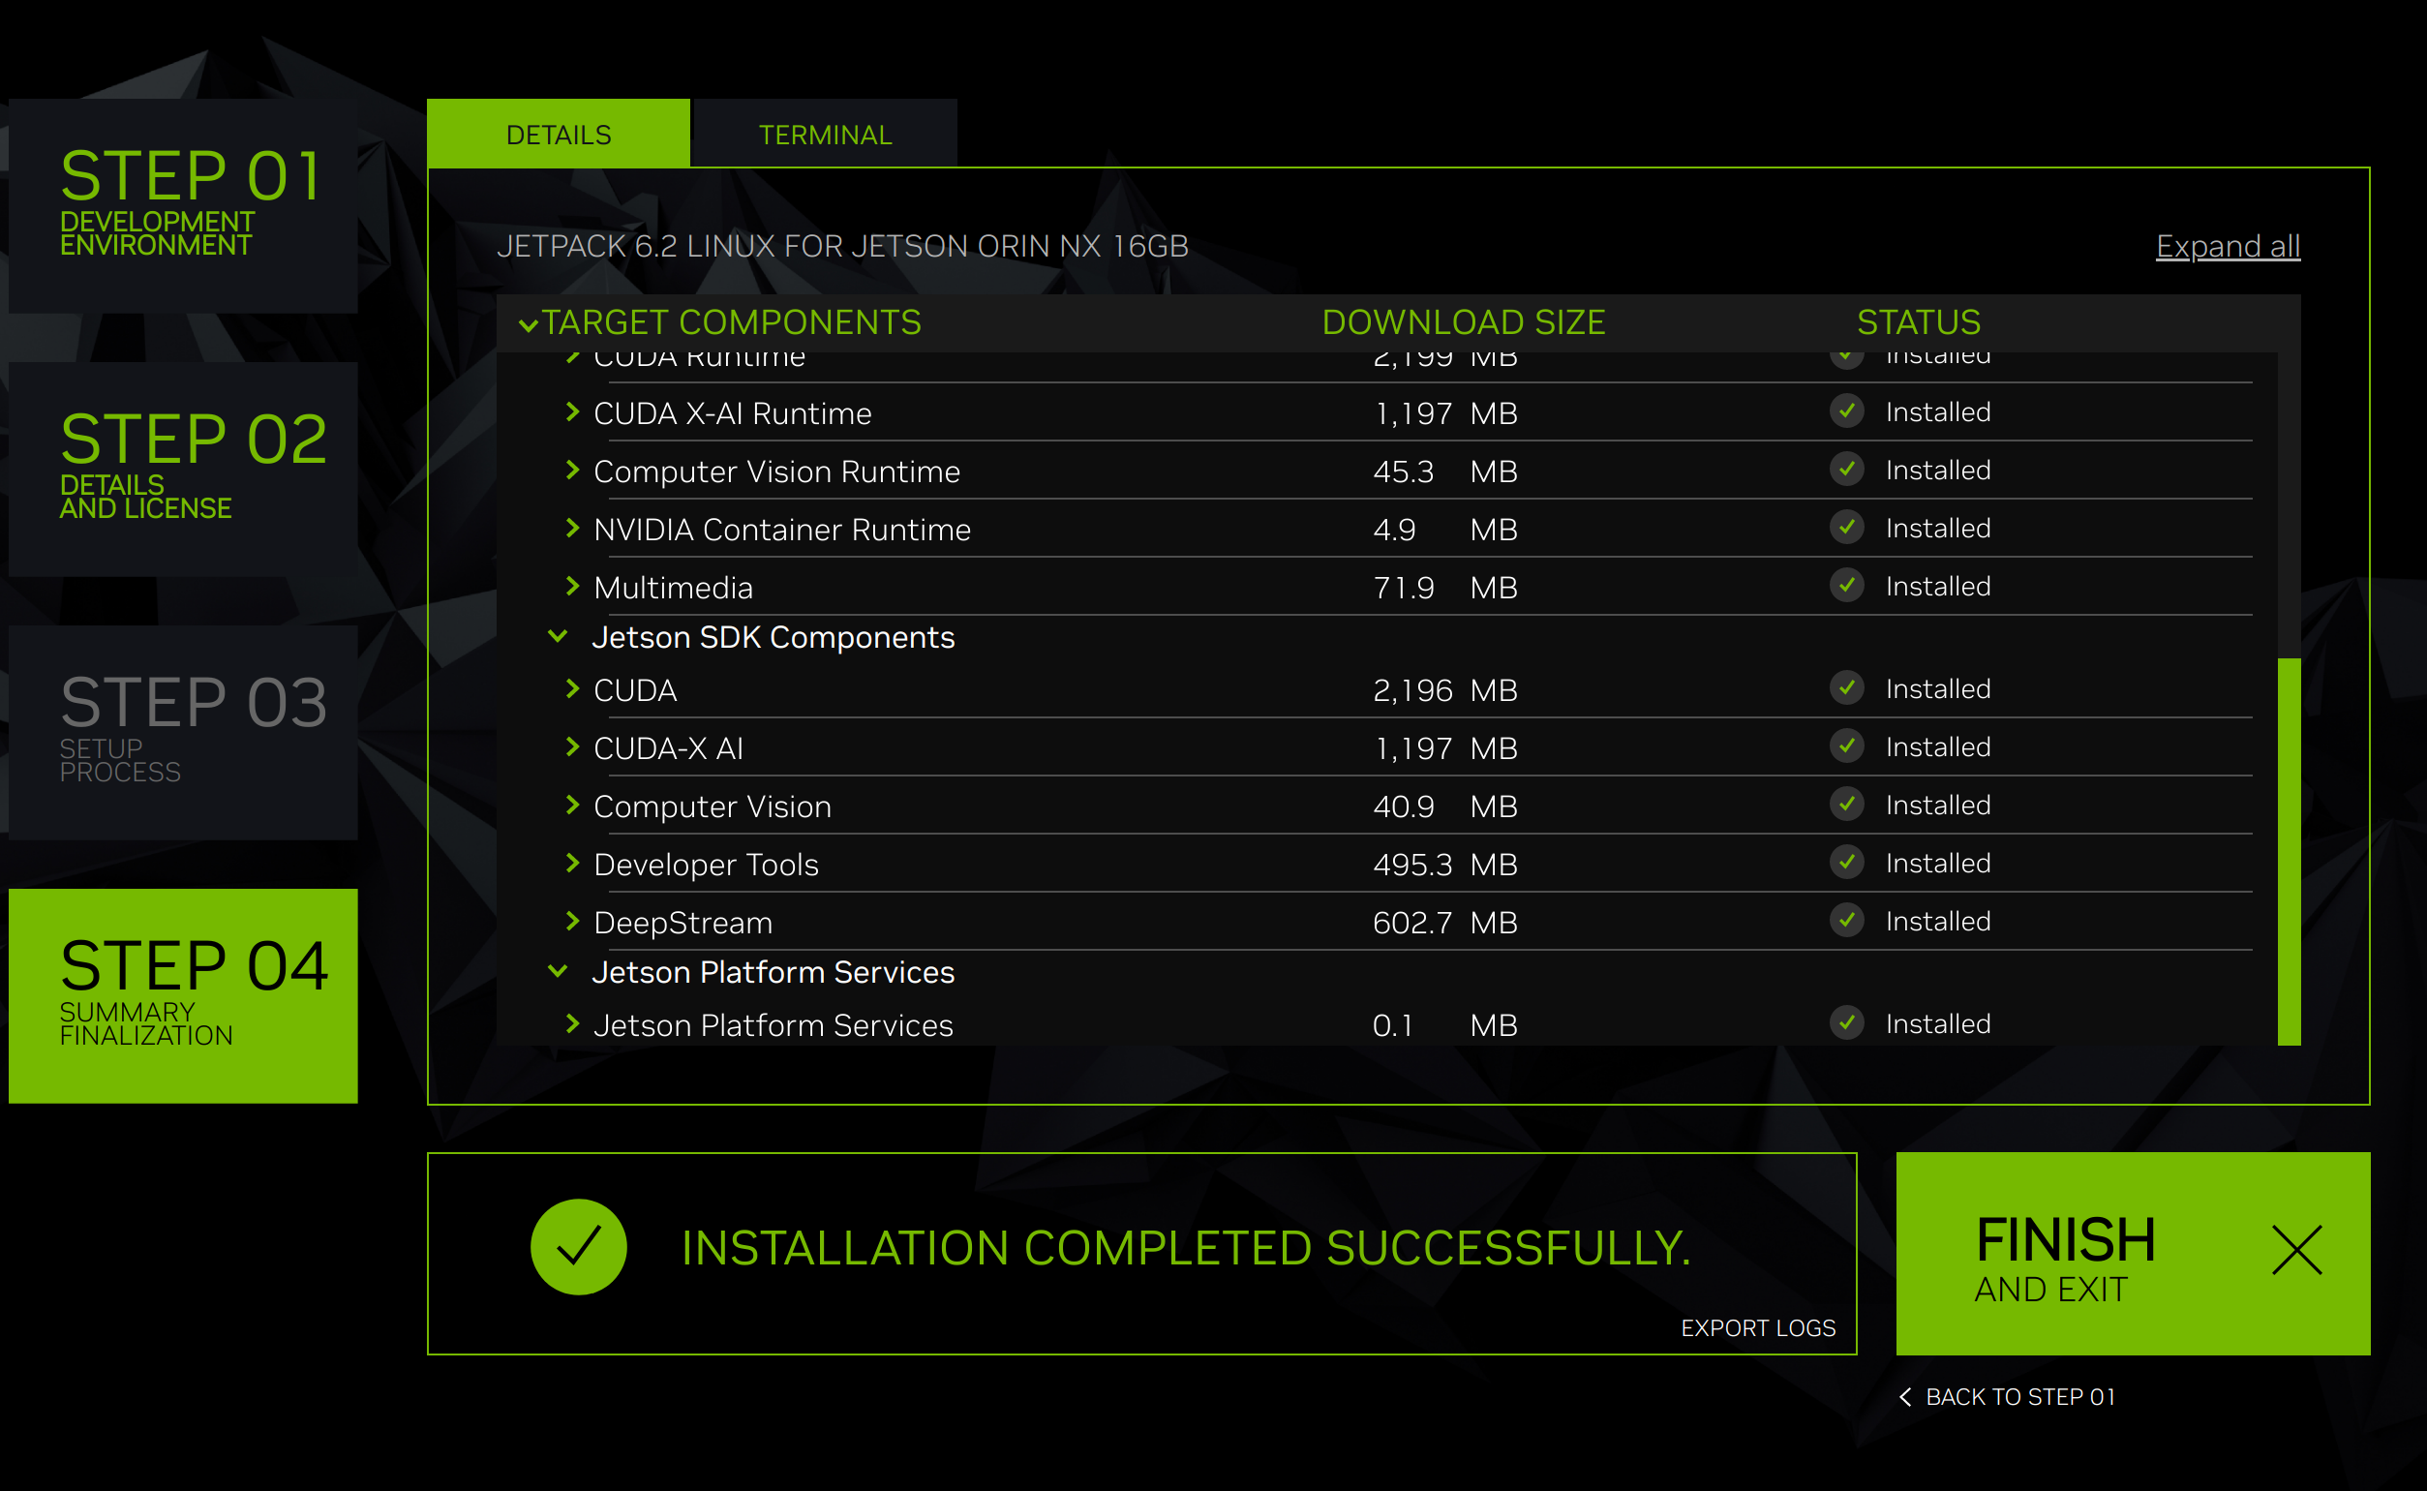Click the Installed check icon for DeepStream
2427x1491 pixels.
[x=1846, y=921]
